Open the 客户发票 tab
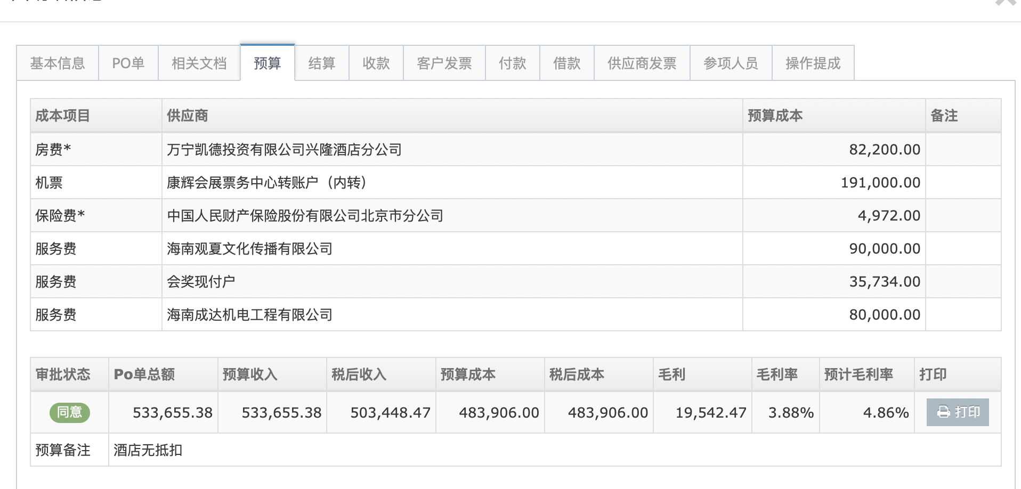 444,63
